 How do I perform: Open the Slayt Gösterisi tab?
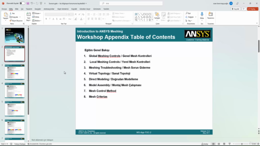[x=63, y=9]
